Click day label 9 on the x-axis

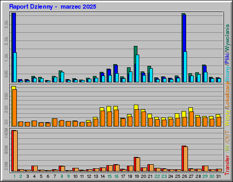pos(69,177)
